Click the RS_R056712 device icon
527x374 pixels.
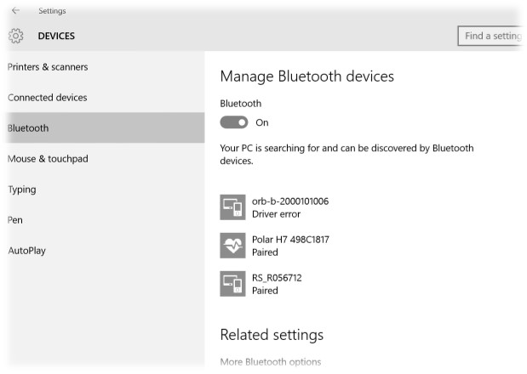[x=232, y=284]
